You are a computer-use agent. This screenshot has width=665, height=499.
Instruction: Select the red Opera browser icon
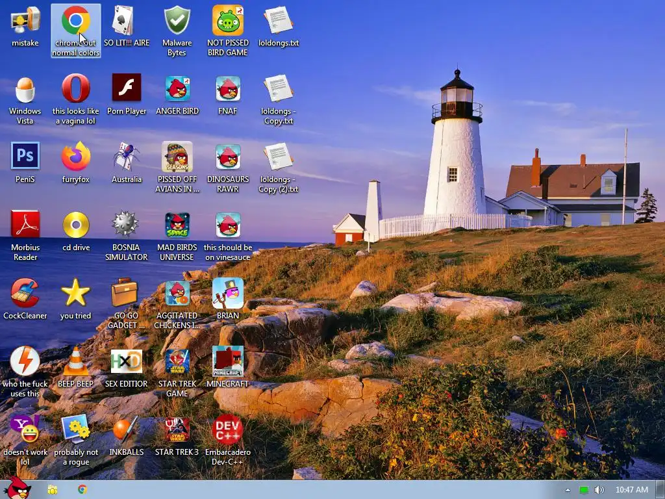(x=75, y=88)
